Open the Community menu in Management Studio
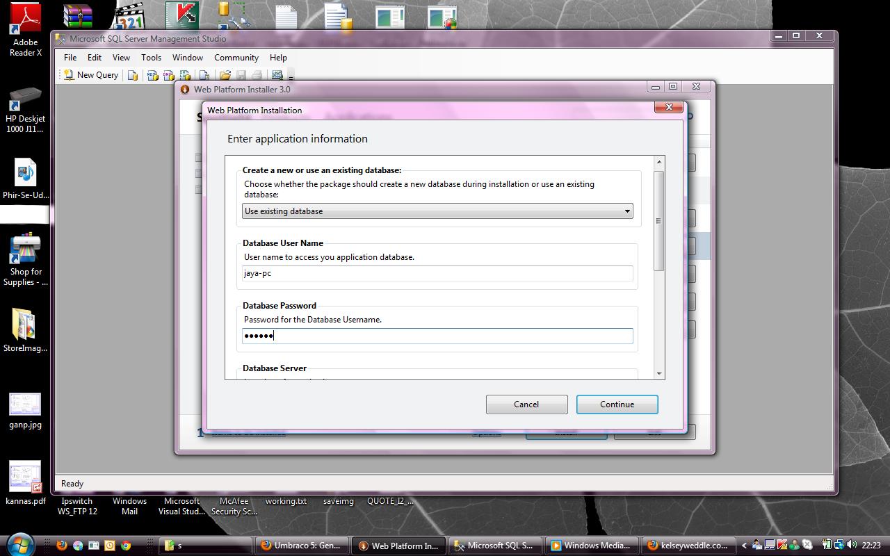 click(x=236, y=58)
